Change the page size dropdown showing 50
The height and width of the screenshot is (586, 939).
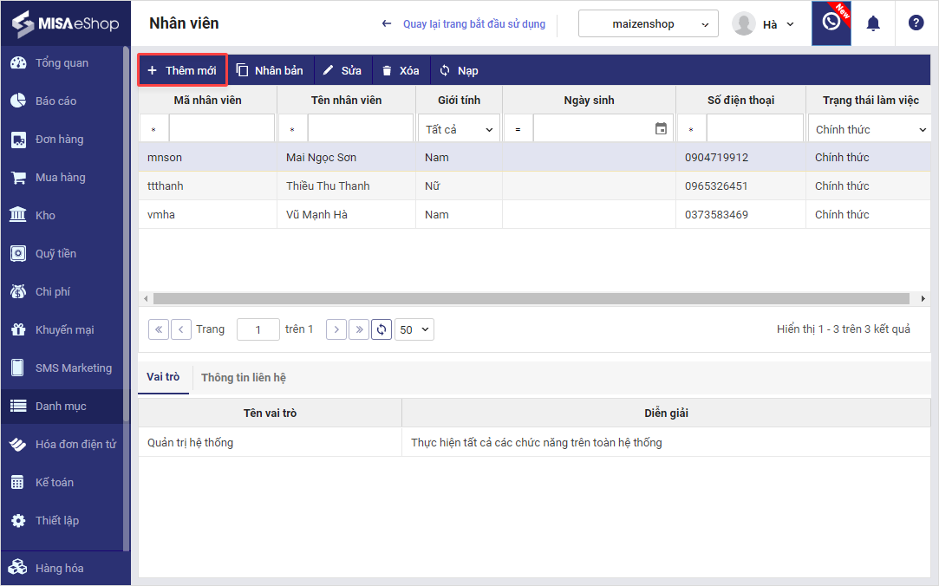click(414, 329)
